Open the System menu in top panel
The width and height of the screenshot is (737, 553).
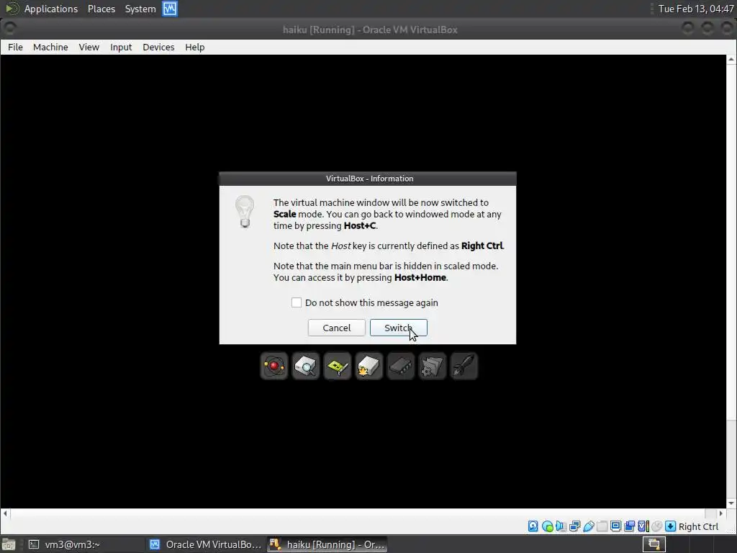point(140,9)
